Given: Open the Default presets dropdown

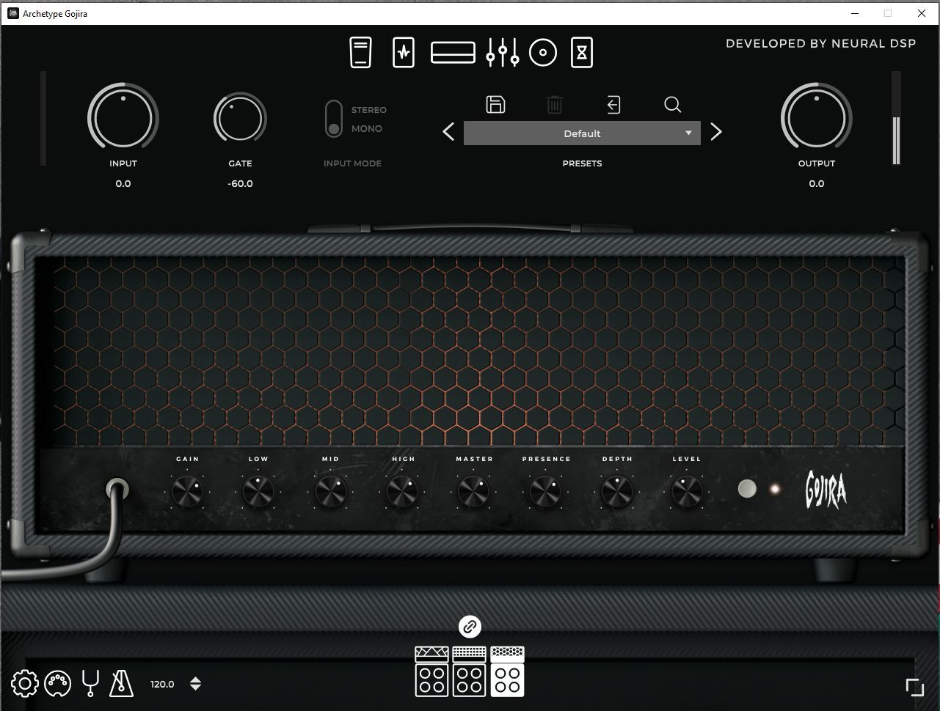Looking at the screenshot, I should coord(582,133).
